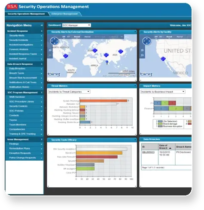Click the alert cluster over East Asia
The image size is (204, 210).
[x=121, y=51]
